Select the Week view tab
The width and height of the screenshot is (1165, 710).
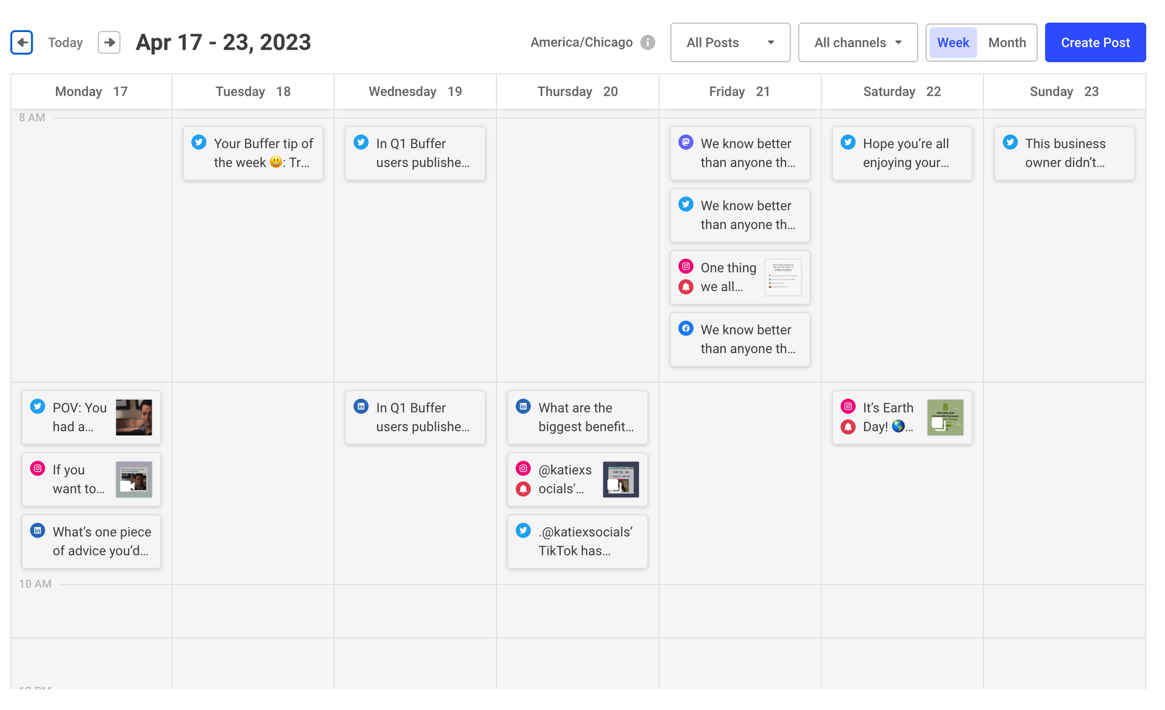pos(952,43)
